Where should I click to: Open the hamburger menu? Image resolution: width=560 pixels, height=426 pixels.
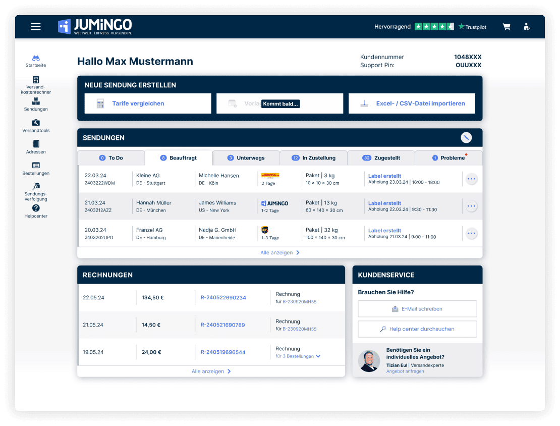click(36, 27)
